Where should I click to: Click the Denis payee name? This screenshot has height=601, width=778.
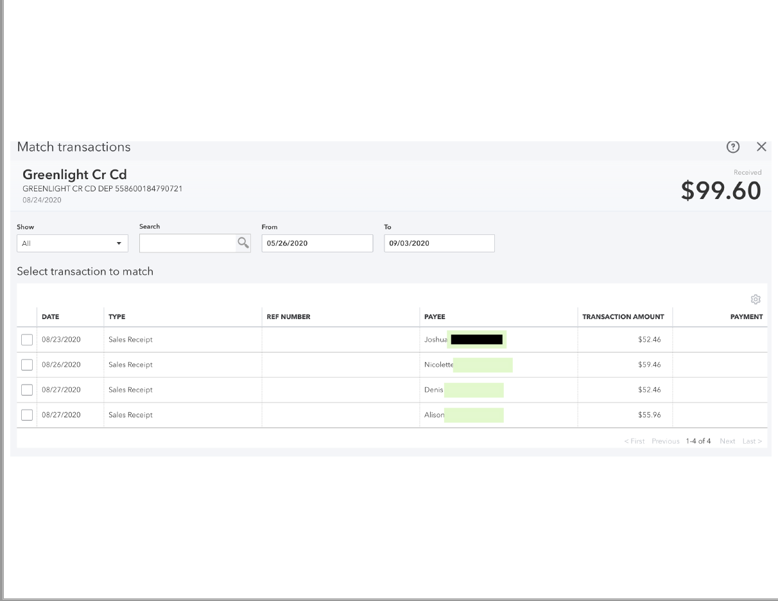(434, 390)
